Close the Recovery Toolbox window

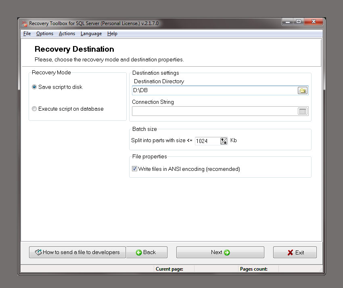pyautogui.click(x=314, y=22)
